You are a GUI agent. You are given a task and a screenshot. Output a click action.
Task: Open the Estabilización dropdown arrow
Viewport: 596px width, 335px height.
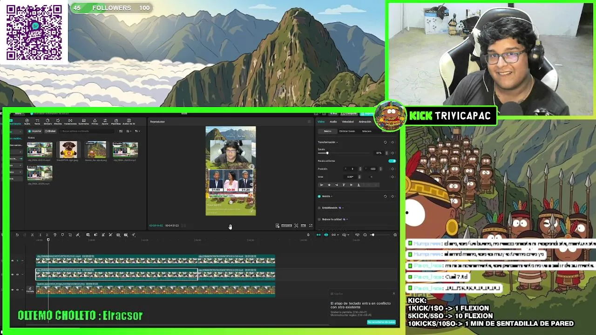click(343, 208)
